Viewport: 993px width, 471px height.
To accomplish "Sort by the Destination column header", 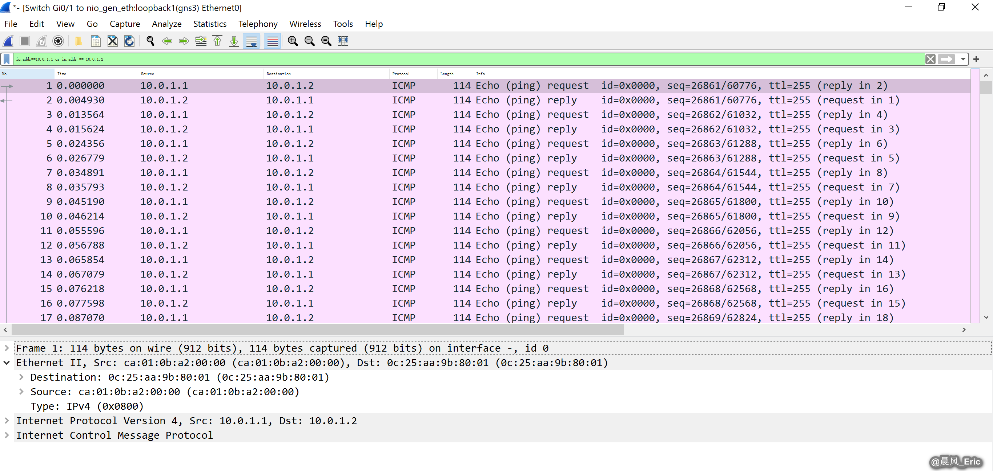I will click(x=326, y=74).
